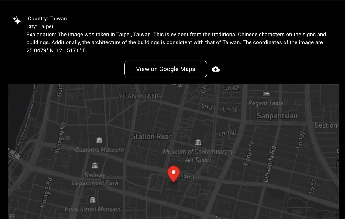Viewport: 345px width, 219px height.
Task: Click the Customs Museum landmark icon
Action: point(99,140)
